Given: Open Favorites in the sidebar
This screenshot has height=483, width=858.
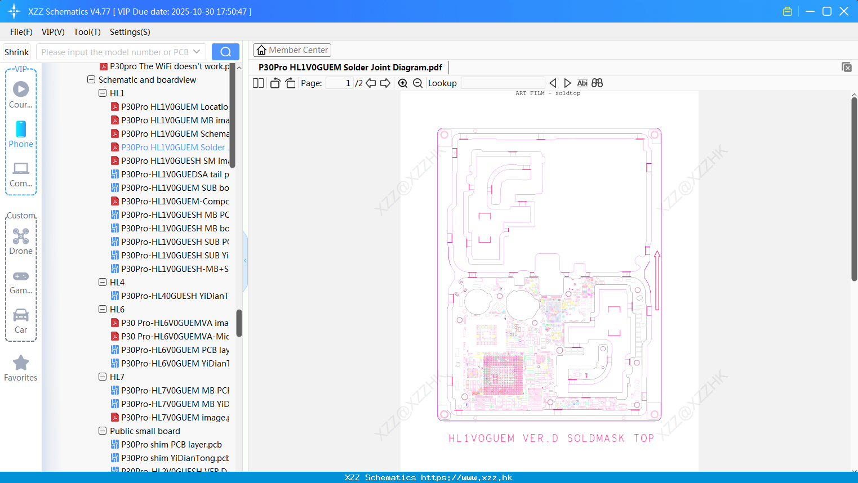Looking at the screenshot, I should pyautogui.click(x=21, y=369).
